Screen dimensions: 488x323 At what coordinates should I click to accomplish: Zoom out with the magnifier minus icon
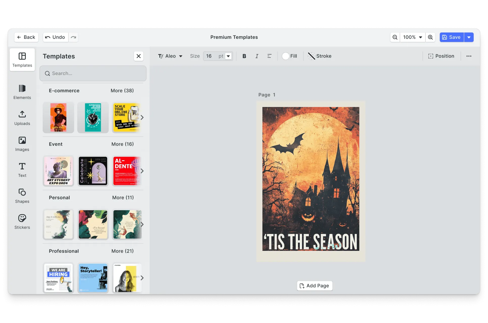pos(395,37)
